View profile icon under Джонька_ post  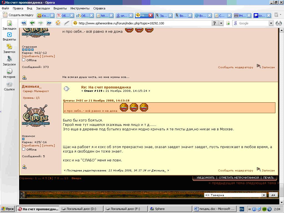24,167
